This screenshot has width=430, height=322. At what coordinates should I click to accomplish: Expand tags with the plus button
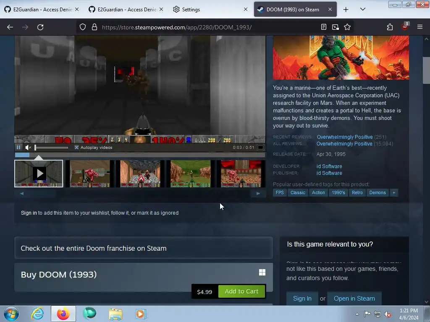[x=394, y=192]
